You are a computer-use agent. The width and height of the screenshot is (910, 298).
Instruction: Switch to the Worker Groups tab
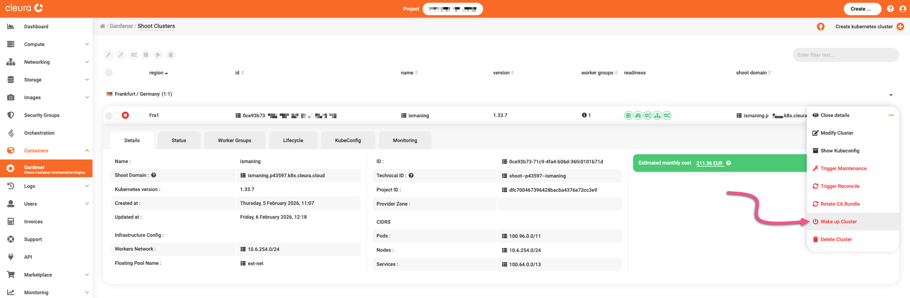pyautogui.click(x=235, y=140)
